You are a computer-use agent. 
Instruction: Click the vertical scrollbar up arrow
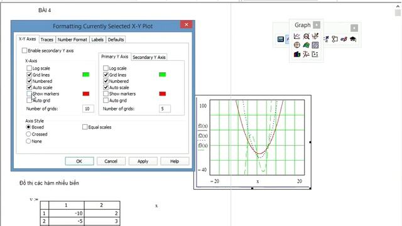pos(398,6)
